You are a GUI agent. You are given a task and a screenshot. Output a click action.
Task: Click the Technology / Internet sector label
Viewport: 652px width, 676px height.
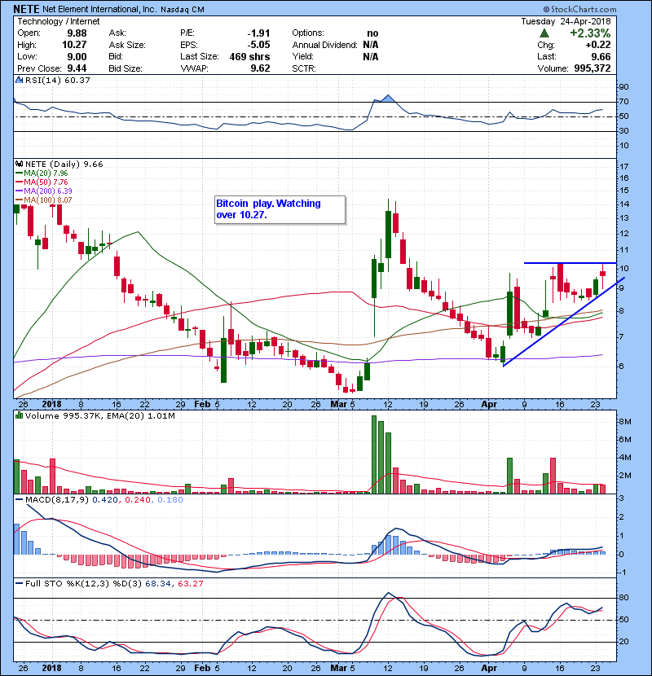58,21
